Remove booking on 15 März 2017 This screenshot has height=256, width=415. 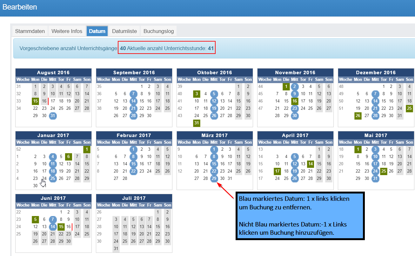click(x=214, y=164)
